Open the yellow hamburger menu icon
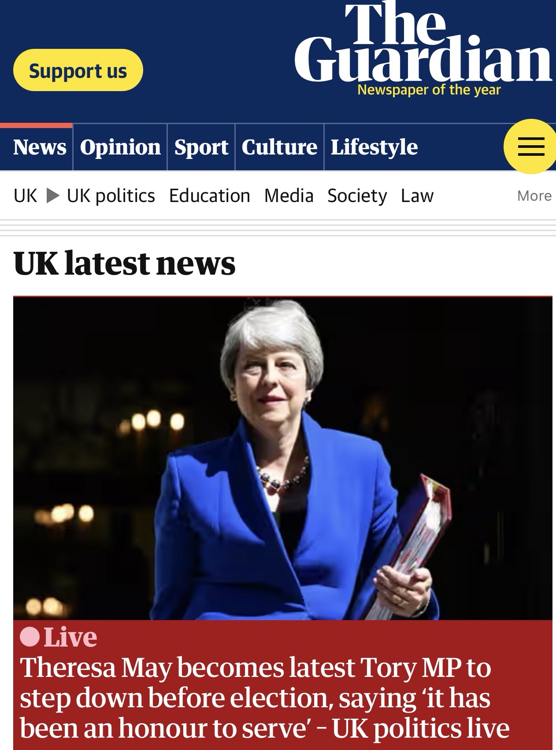This screenshot has width=556, height=750. (x=530, y=147)
